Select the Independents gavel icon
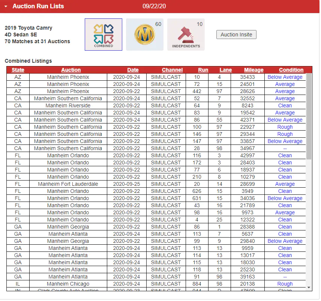Viewport: 321px width, 301px height. coord(186,35)
